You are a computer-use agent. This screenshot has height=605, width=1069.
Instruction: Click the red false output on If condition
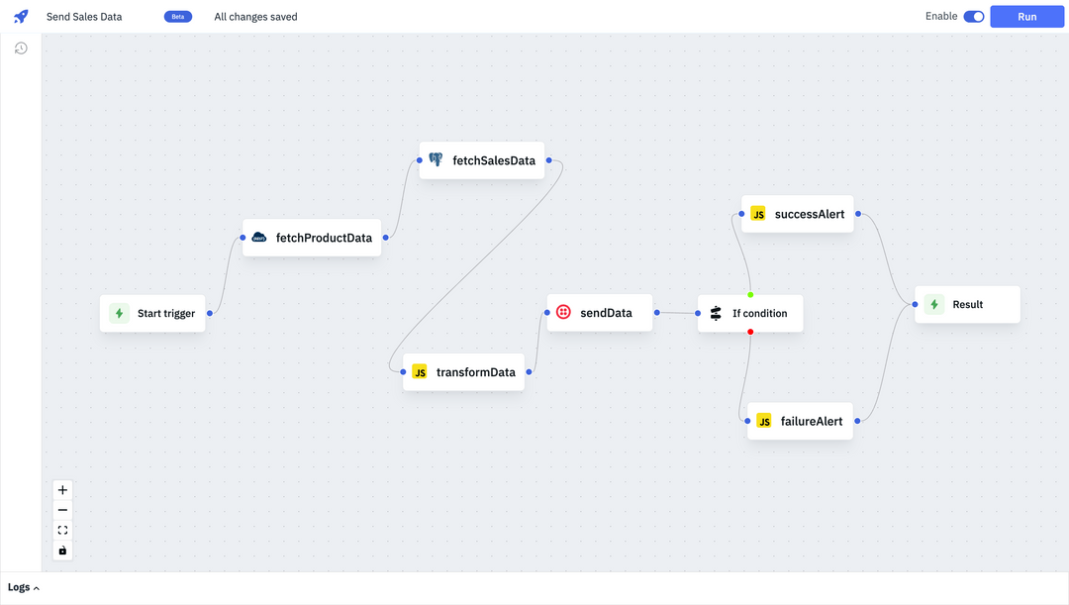(x=750, y=333)
